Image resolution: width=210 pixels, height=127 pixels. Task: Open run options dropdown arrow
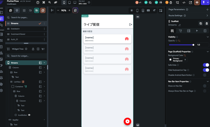pyautogui.click(x=208, y=2)
